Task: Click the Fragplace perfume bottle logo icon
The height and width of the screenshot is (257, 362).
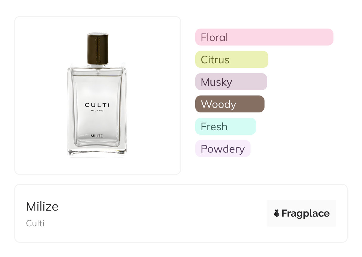Action: [277, 213]
